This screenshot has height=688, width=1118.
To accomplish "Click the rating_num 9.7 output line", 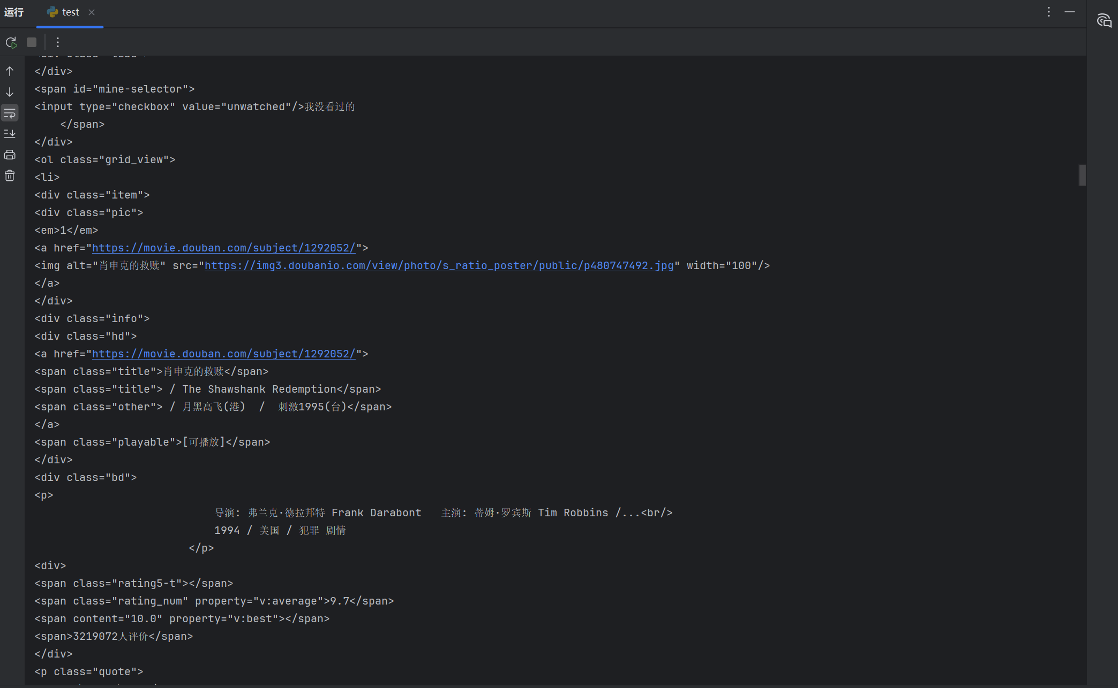I will [x=214, y=601].
